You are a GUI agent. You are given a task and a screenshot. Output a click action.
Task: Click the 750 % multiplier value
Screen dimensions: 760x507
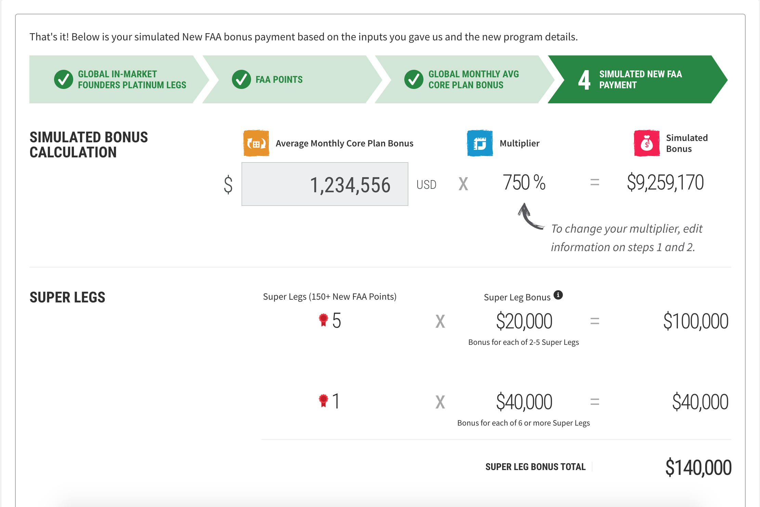tap(524, 182)
